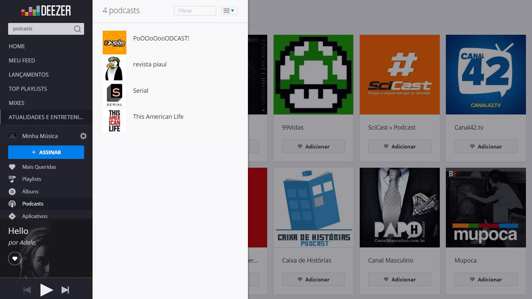Open the PoOOoOooODCAST! cover thumbnail

(x=115, y=43)
